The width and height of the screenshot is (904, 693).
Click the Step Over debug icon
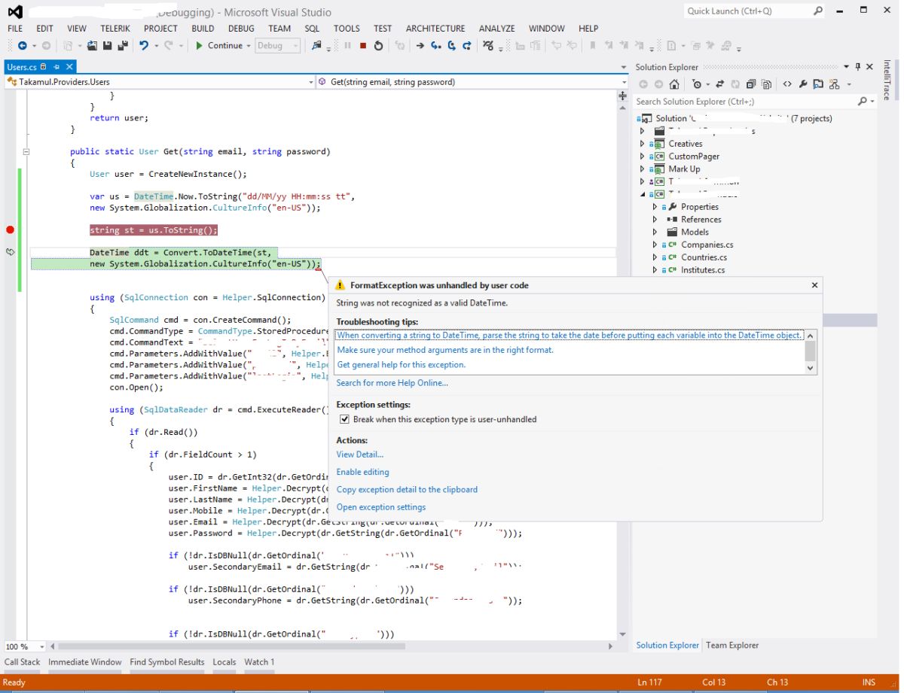pos(452,46)
